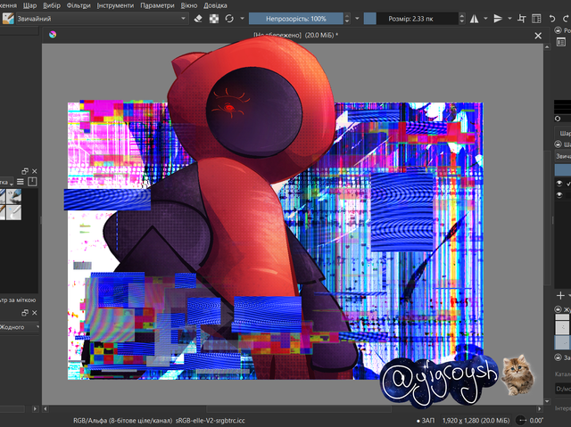Viewport: 571px width, 427px height.
Task: Expand the arrow beside the reload preset icon
Action: click(x=242, y=18)
